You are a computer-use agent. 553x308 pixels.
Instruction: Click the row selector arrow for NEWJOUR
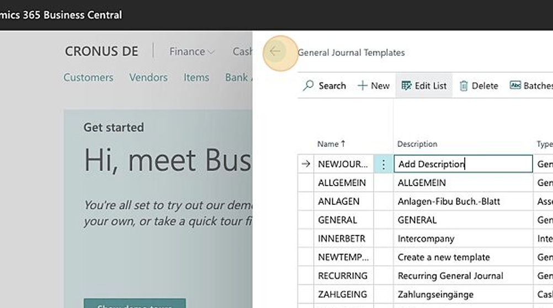[x=306, y=164]
